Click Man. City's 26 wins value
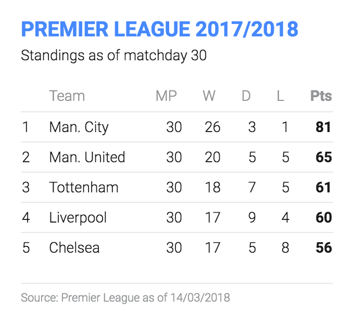 click(212, 127)
